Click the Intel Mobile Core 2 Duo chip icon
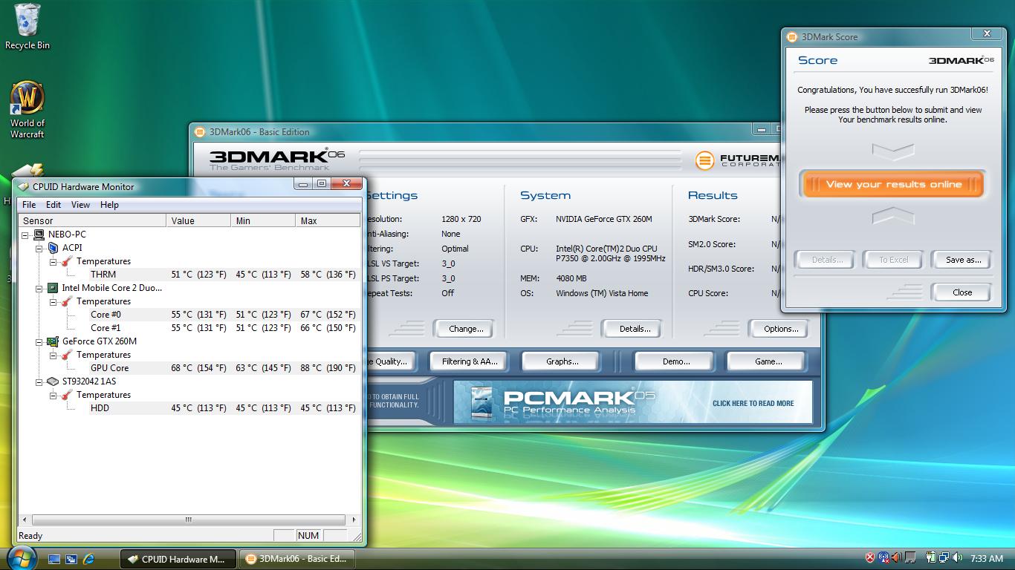 click(53, 288)
